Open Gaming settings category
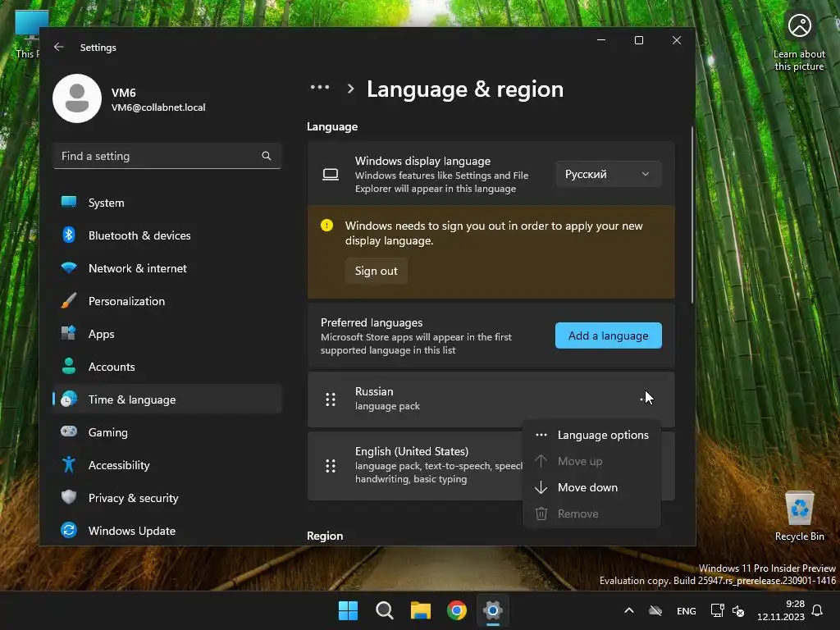 pyautogui.click(x=167, y=432)
